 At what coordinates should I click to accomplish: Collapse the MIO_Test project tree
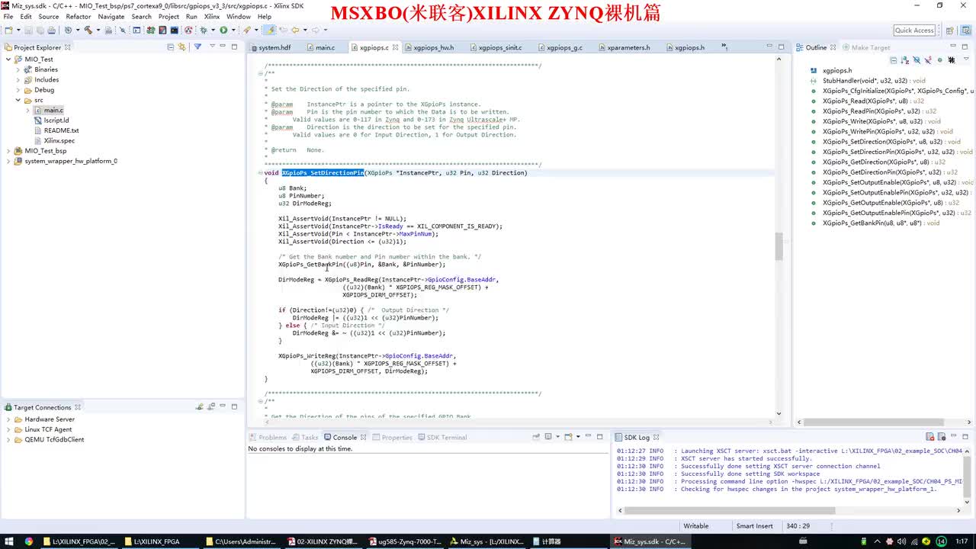(8, 59)
